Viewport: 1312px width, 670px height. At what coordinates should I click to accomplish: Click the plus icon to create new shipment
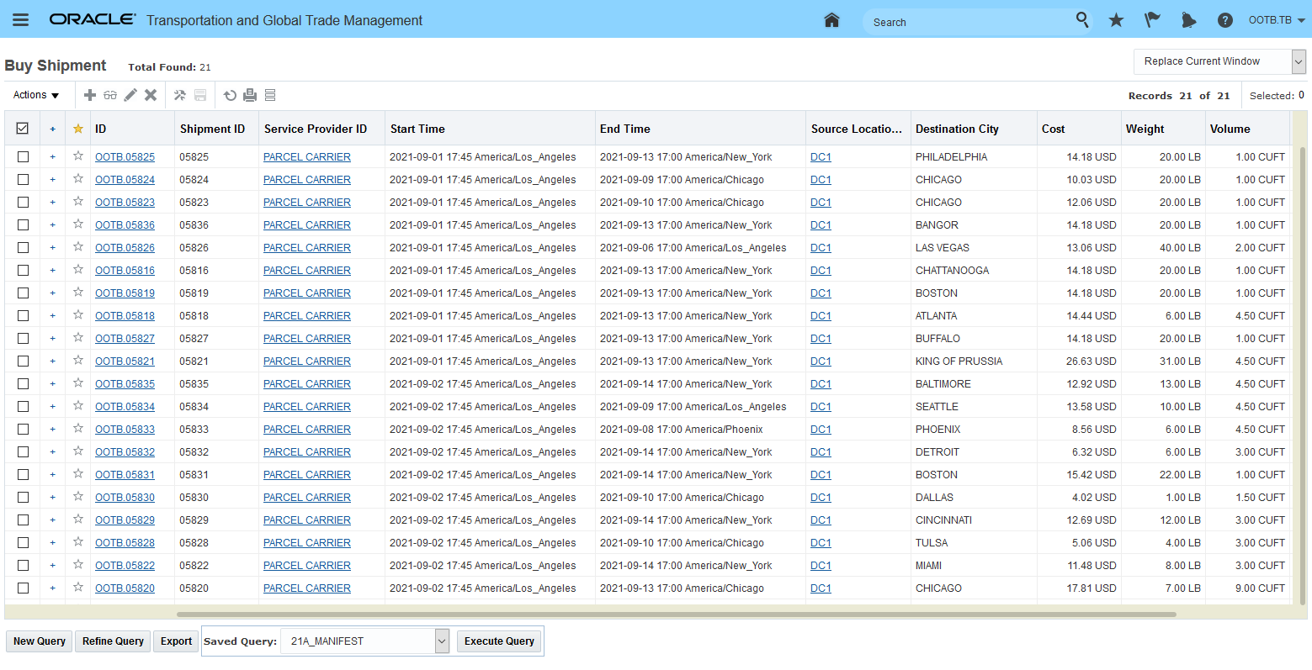click(90, 95)
